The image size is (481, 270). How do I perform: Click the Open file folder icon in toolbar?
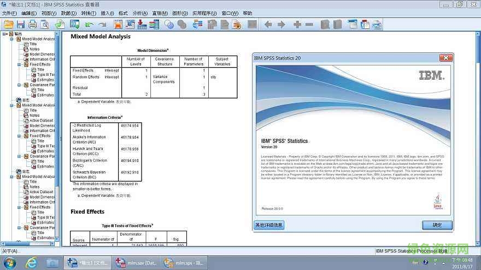(9, 25)
